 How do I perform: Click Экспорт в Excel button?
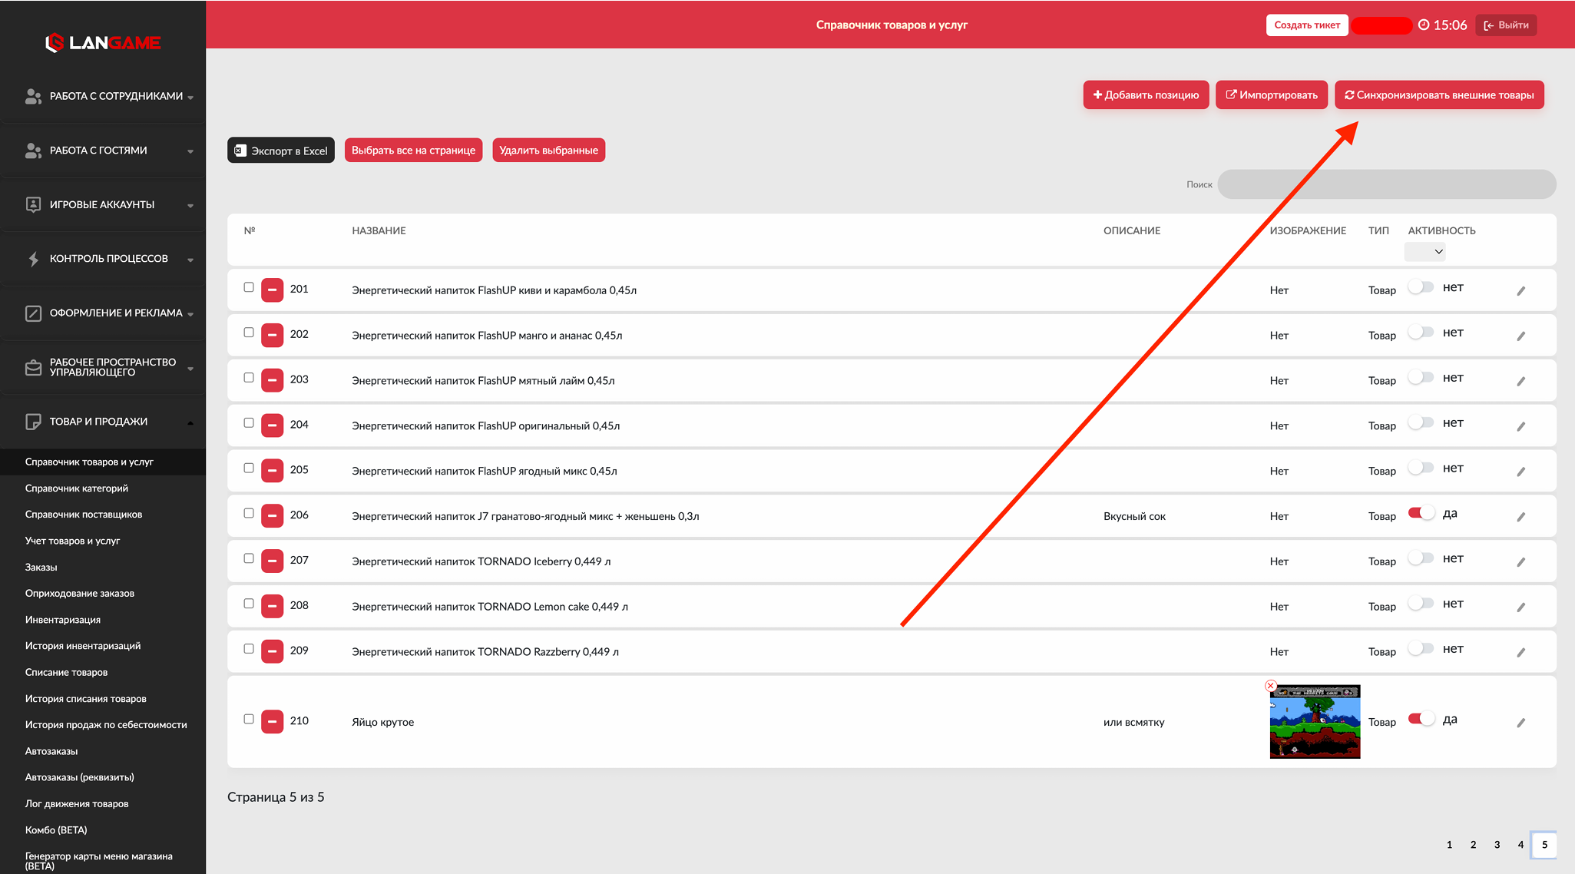tap(281, 151)
